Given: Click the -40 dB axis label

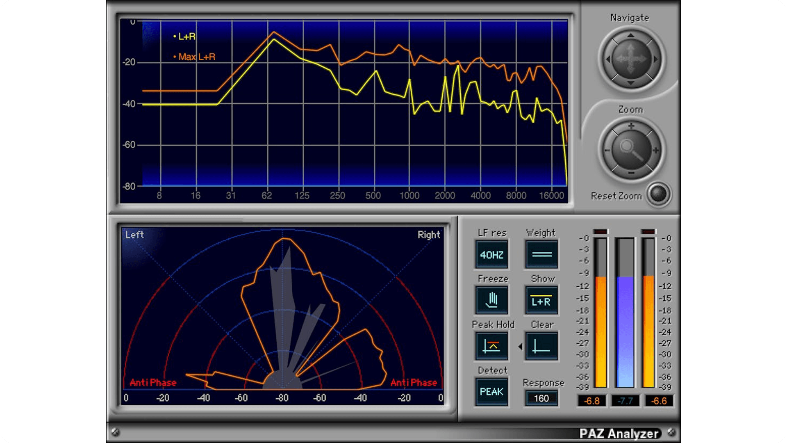Looking at the screenshot, I should (129, 104).
